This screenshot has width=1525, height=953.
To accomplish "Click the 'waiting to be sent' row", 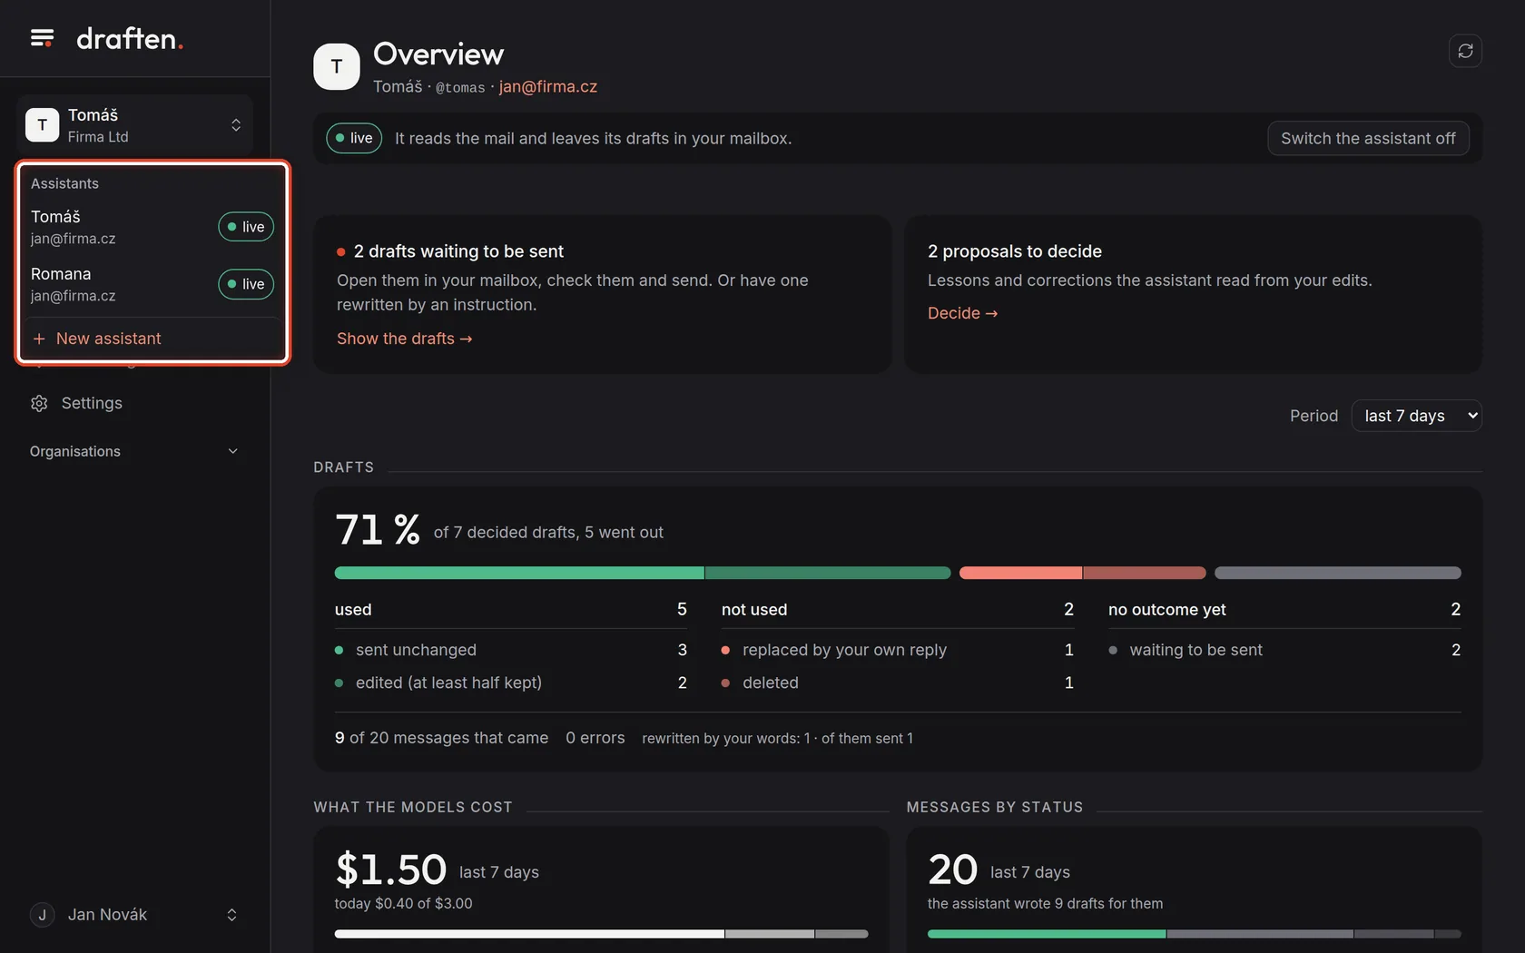I will coord(1284,650).
